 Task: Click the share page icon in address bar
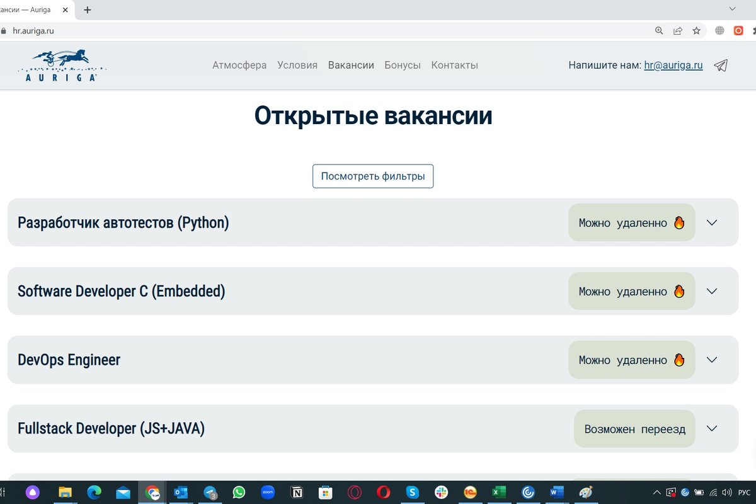click(x=678, y=30)
